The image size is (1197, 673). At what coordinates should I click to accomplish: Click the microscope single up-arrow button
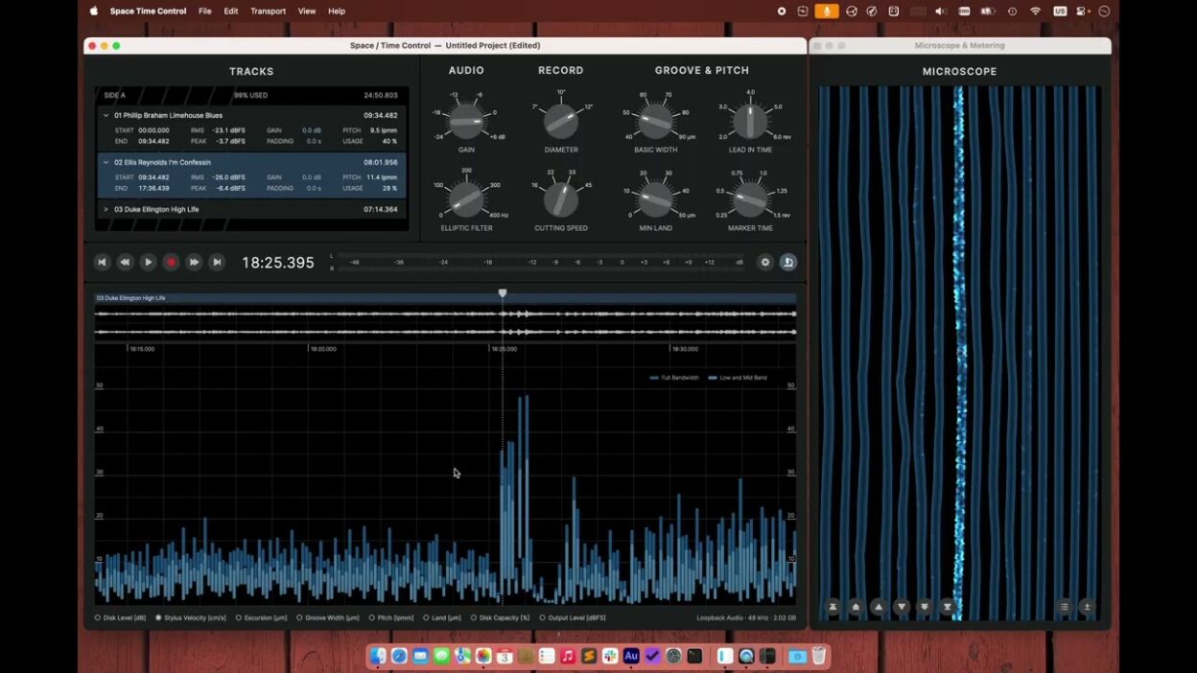pos(879,607)
